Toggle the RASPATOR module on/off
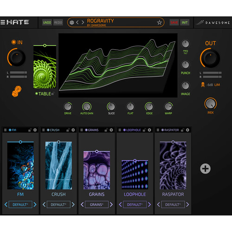Image resolution: width=232 pixels, height=232 pixels. 162,130
